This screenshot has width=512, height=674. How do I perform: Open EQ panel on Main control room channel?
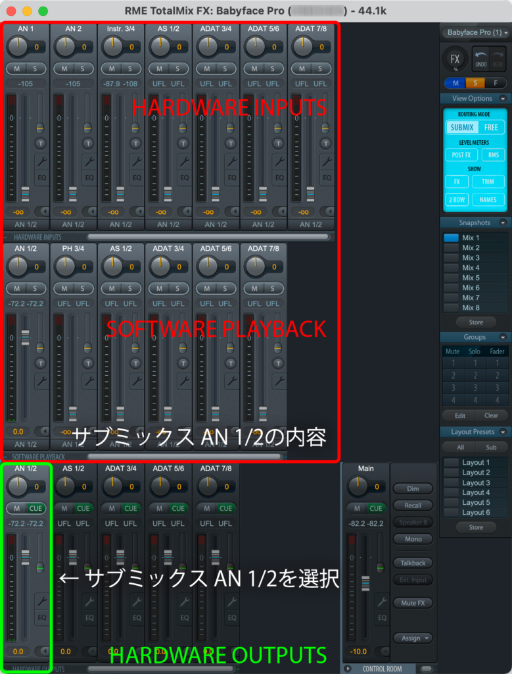382,617
